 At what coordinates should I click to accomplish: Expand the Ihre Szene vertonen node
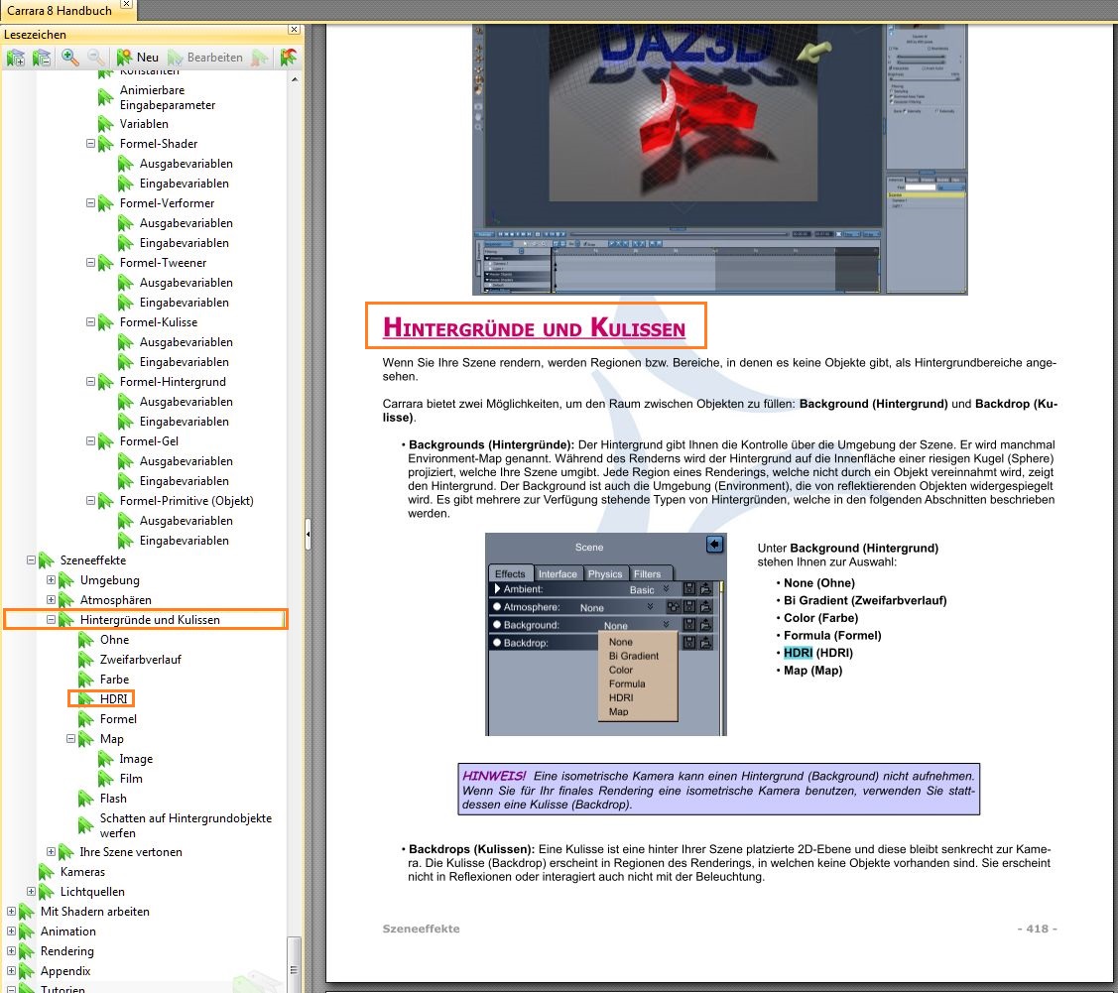tap(52, 852)
